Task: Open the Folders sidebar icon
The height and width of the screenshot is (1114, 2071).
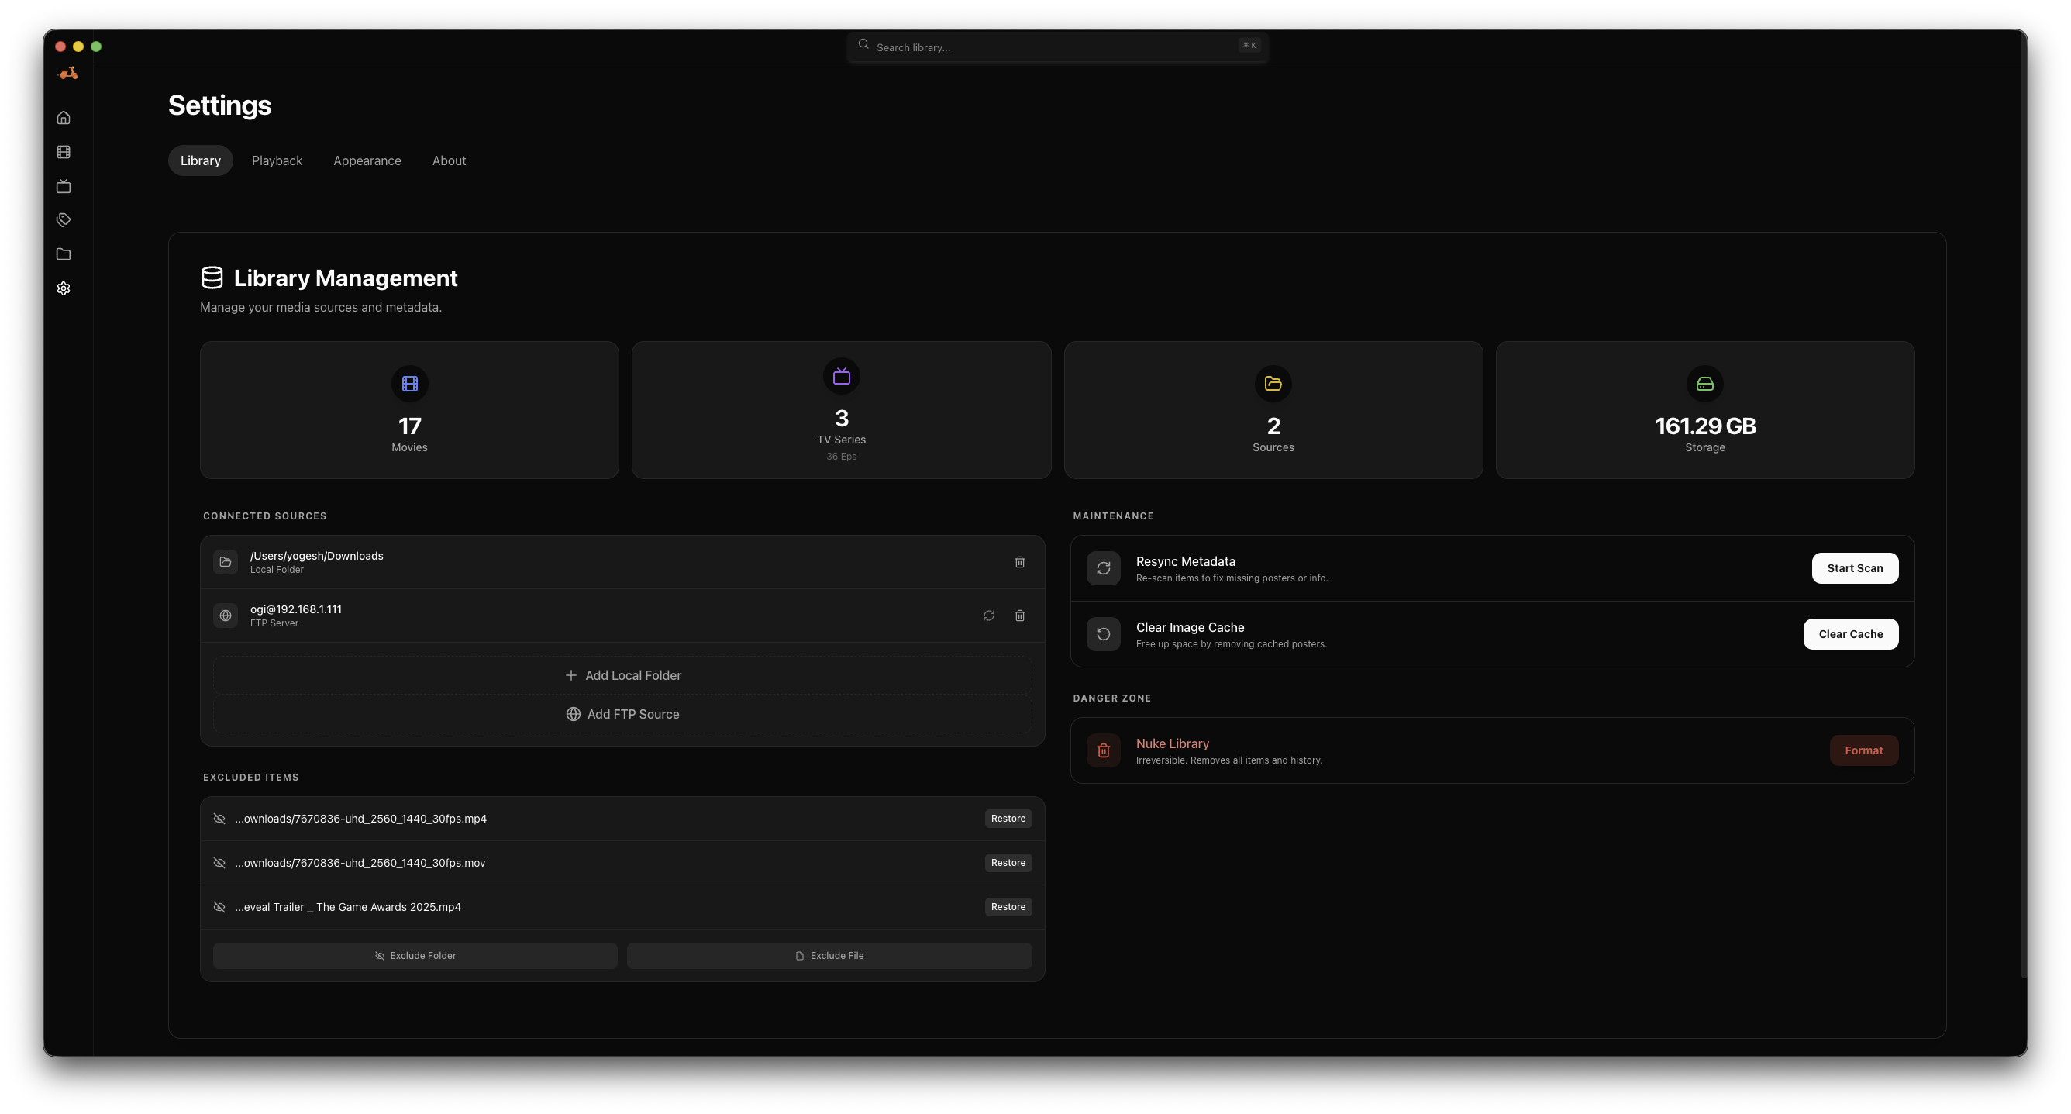Action: [x=64, y=254]
